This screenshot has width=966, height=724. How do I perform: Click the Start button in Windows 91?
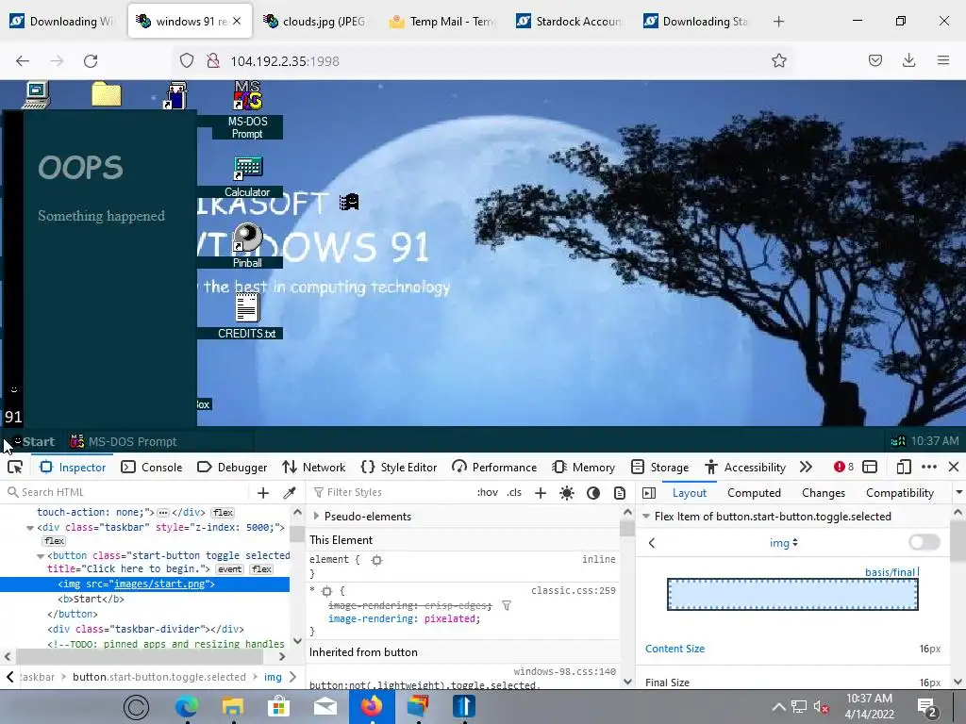33,441
